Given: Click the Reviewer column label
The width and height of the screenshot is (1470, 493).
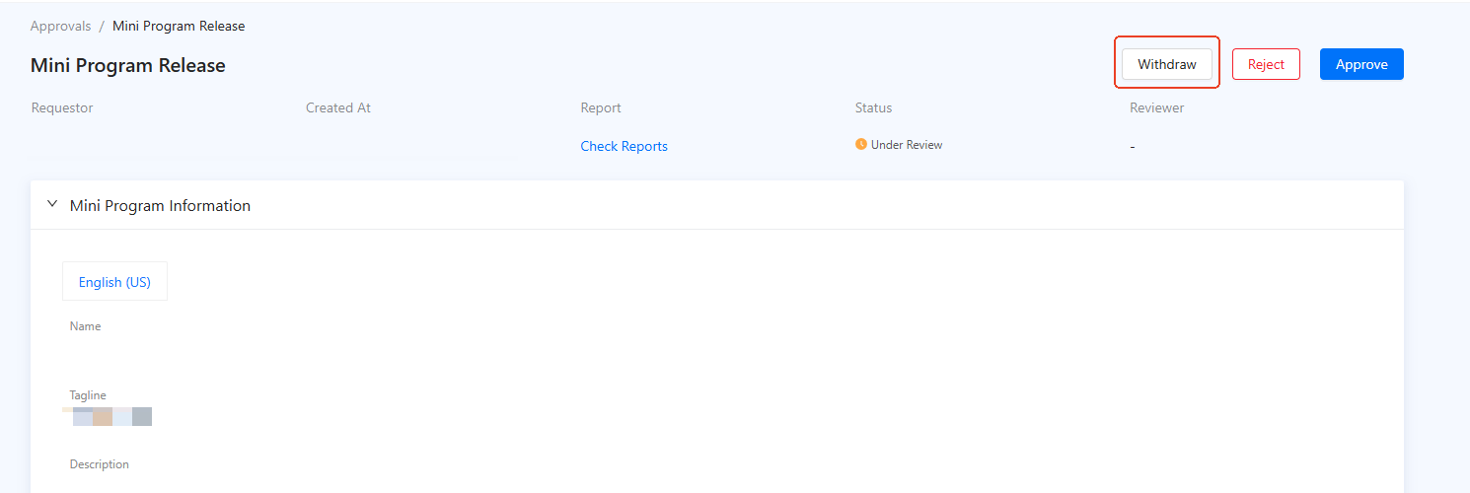Looking at the screenshot, I should click(1156, 107).
